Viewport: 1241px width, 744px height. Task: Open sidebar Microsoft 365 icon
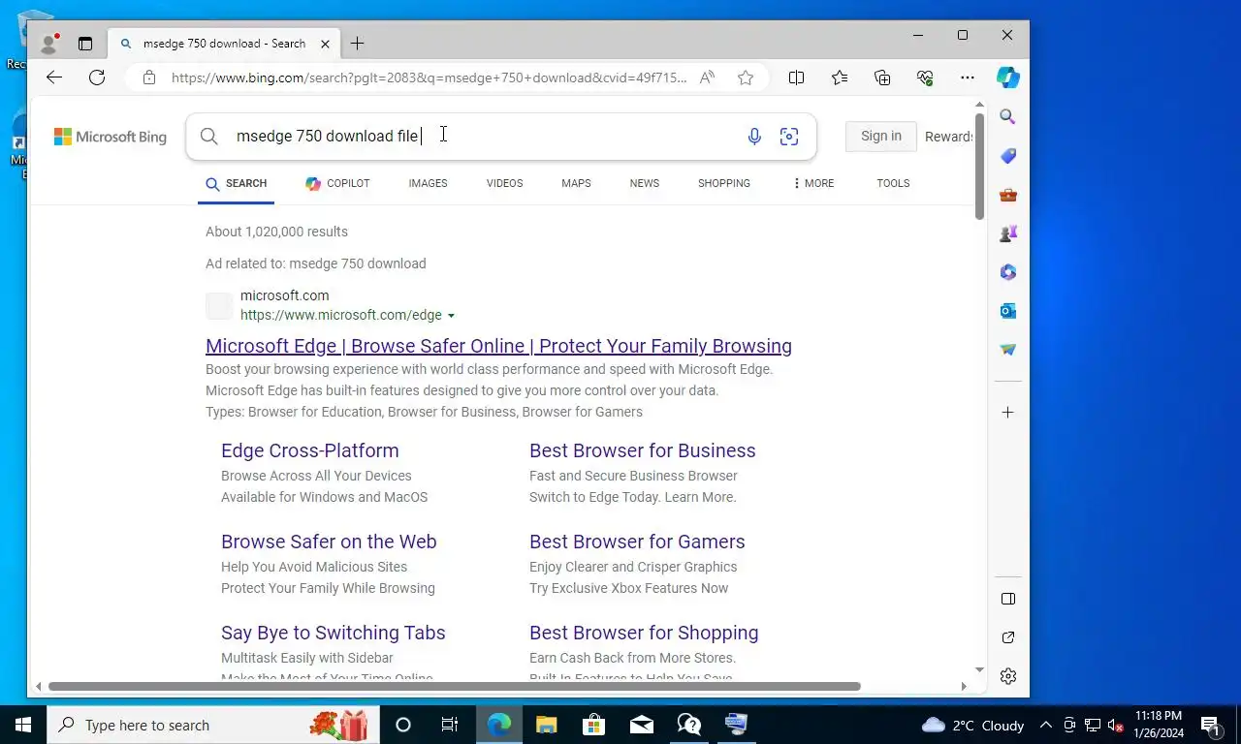1008,272
